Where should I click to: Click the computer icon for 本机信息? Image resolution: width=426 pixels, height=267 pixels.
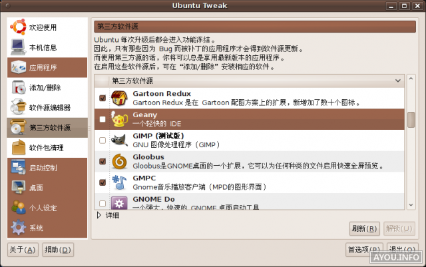(x=18, y=47)
